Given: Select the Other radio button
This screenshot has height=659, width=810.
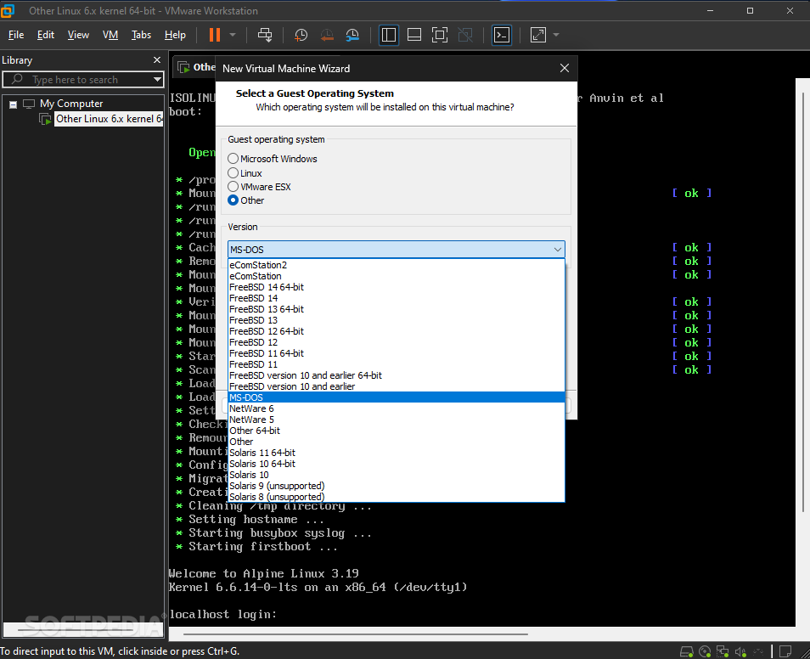Looking at the screenshot, I should pyautogui.click(x=233, y=200).
